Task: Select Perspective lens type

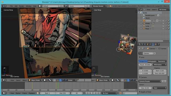Action: click(143, 61)
